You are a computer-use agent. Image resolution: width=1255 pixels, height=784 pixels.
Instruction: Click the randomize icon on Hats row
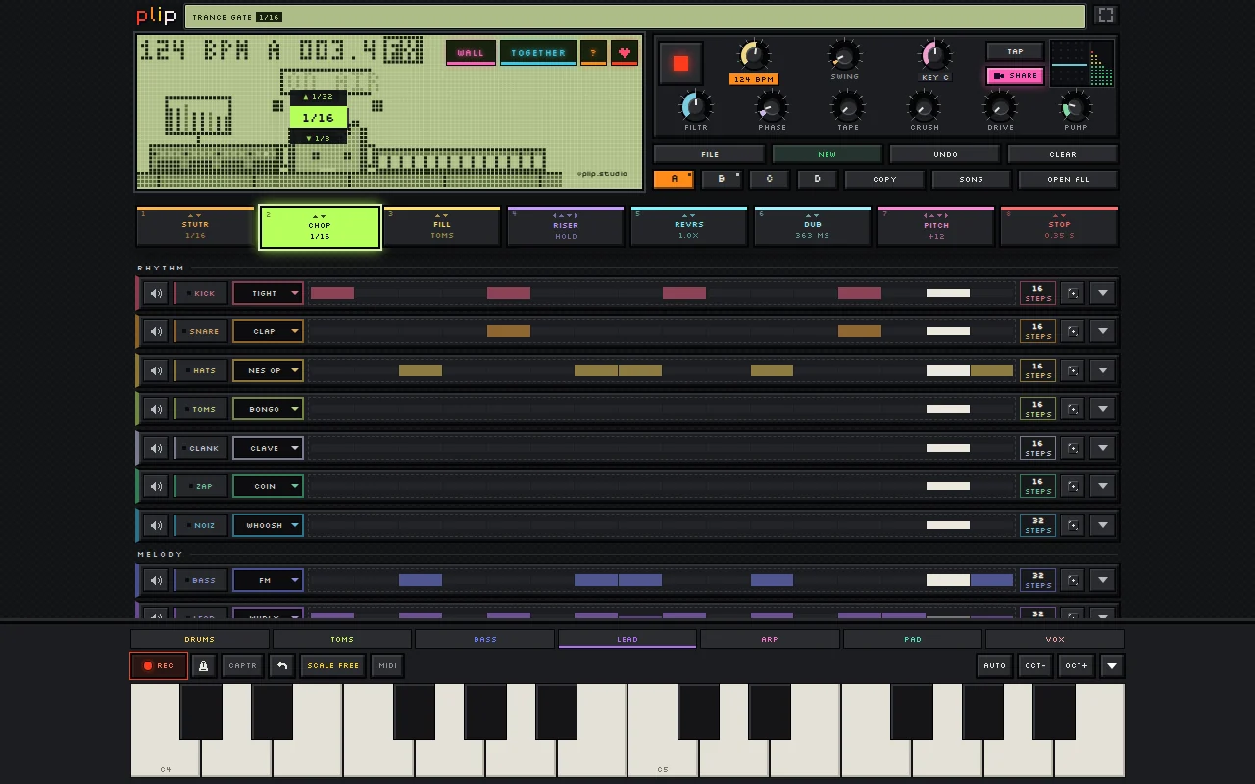(1073, 370)
